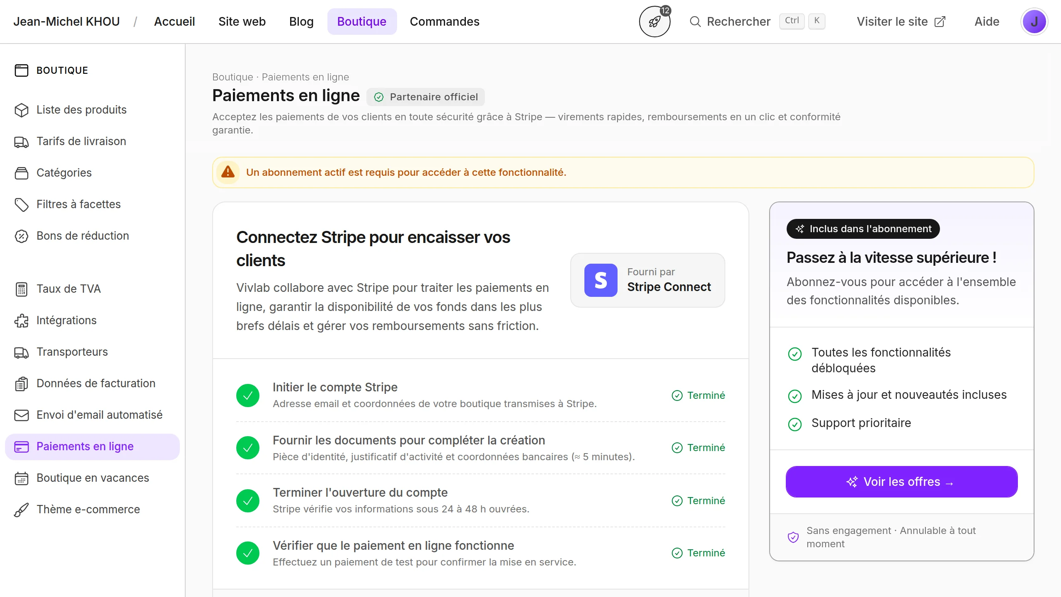Viewport: 1061px width, 597px height.
Task: Click the Liste des produits cube icon
Action: [x=22, y=110]
